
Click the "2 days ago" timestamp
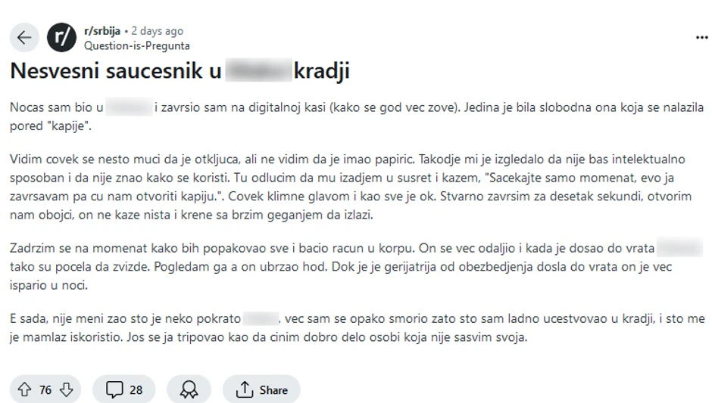(x=157, y=32)
